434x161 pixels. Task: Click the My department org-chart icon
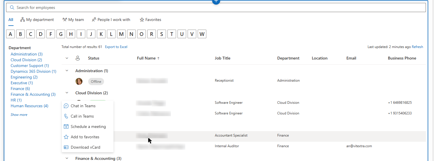(x=22, y=20)
